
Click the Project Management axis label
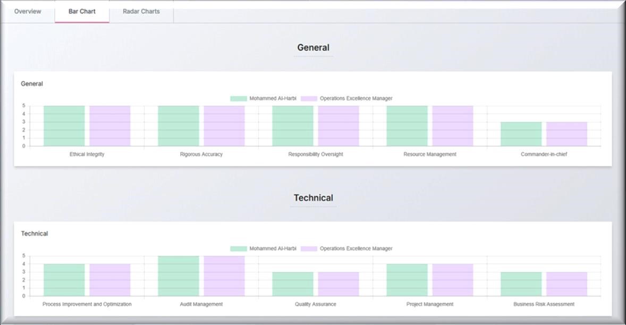click(430, 304)
